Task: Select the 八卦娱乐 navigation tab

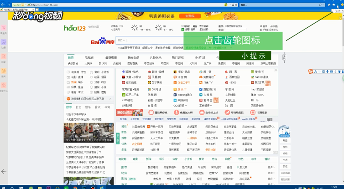Action: tap(156, 57)
